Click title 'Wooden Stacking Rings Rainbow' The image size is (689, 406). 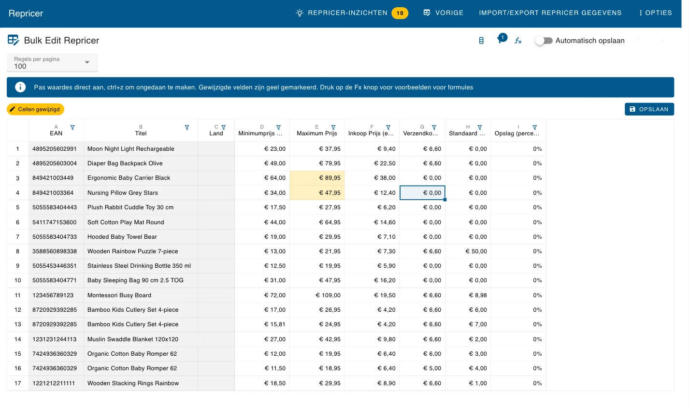tap(141, 383)
